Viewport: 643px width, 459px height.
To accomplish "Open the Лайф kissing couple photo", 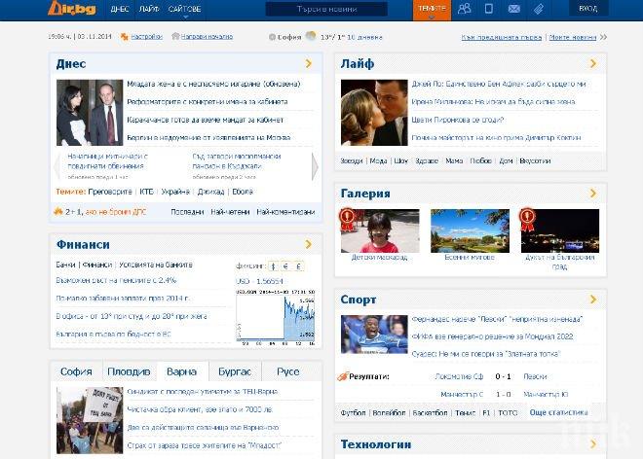I will point(374,113).
